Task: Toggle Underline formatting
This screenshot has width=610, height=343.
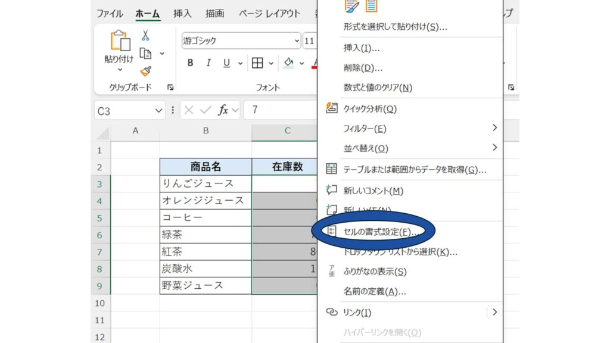Action: pos(226,63)
